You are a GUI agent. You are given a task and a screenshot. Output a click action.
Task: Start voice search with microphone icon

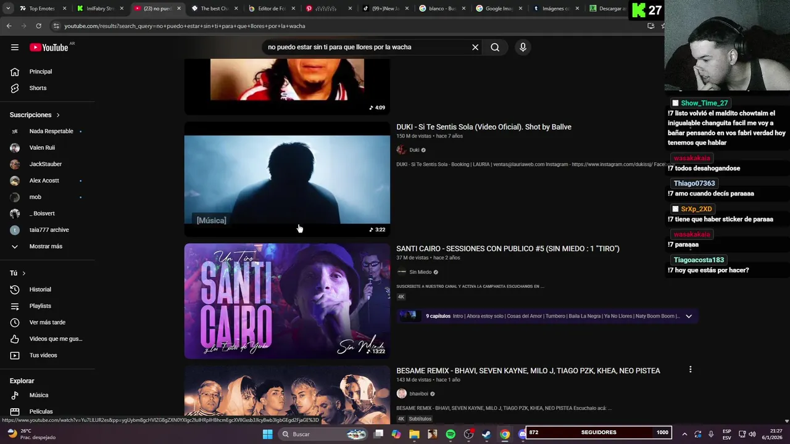(523, 47)
